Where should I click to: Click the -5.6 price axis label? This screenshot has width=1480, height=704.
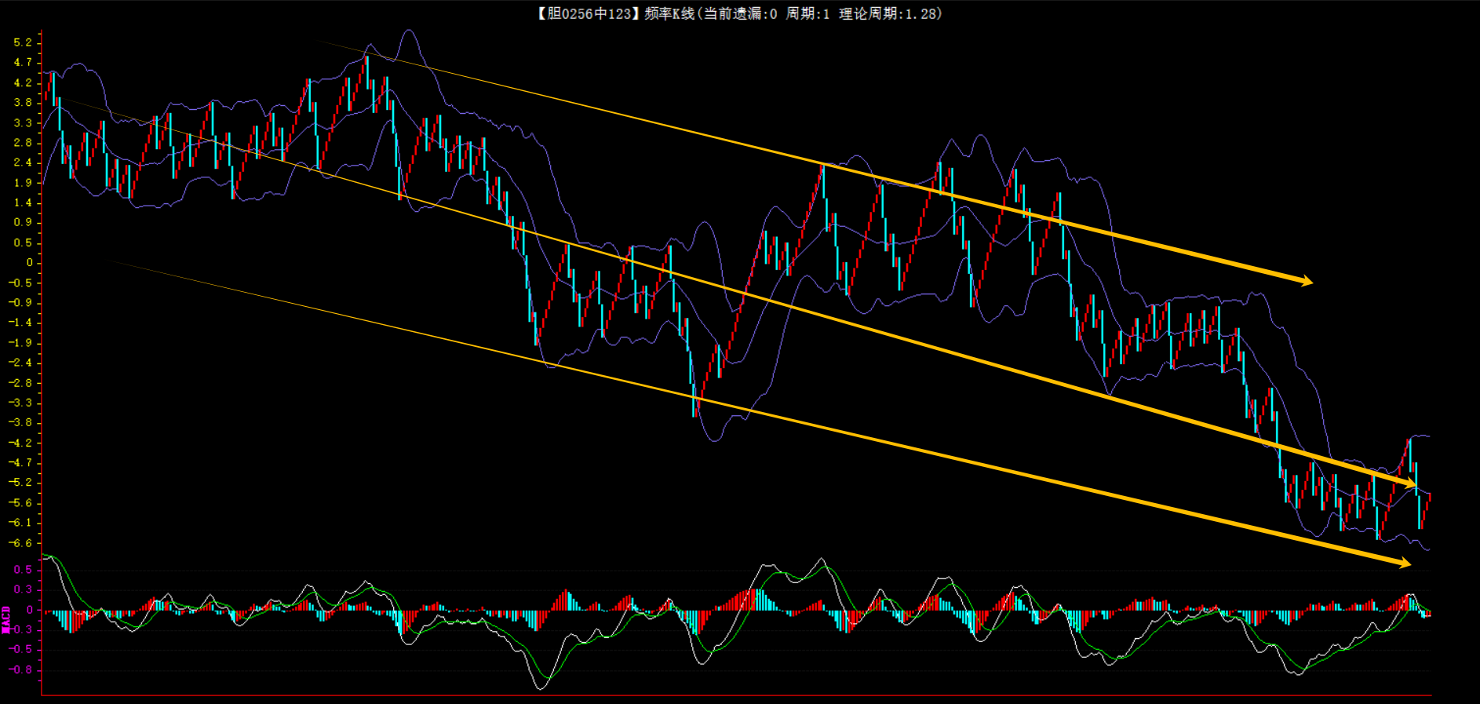click(x=21, y=502)
